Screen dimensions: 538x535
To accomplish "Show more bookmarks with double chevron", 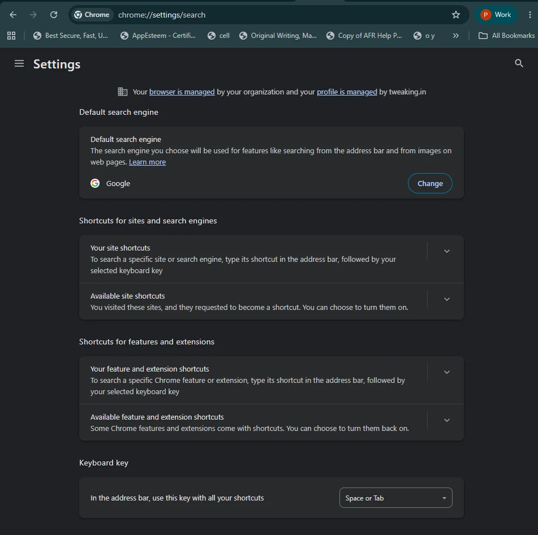I will click(455, 36).
